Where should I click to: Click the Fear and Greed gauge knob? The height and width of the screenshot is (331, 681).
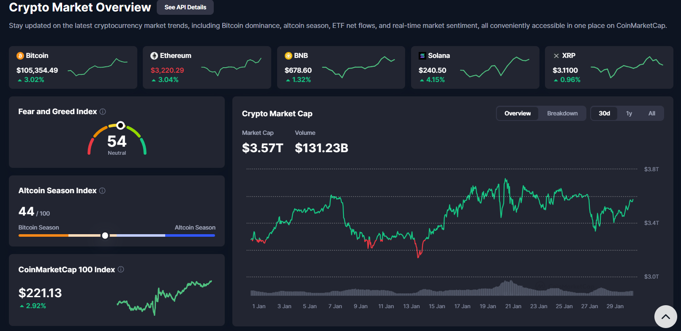(121, 125)
